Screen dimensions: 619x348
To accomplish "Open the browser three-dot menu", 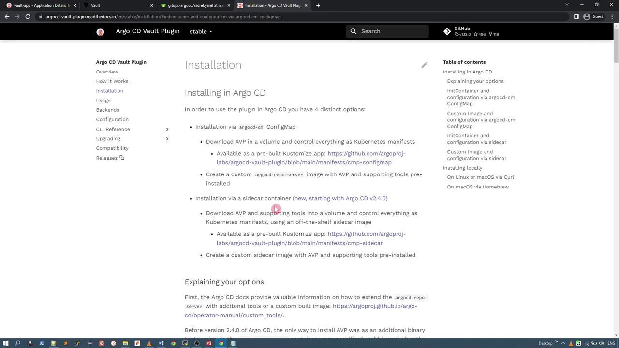I will tap(612, 17).
